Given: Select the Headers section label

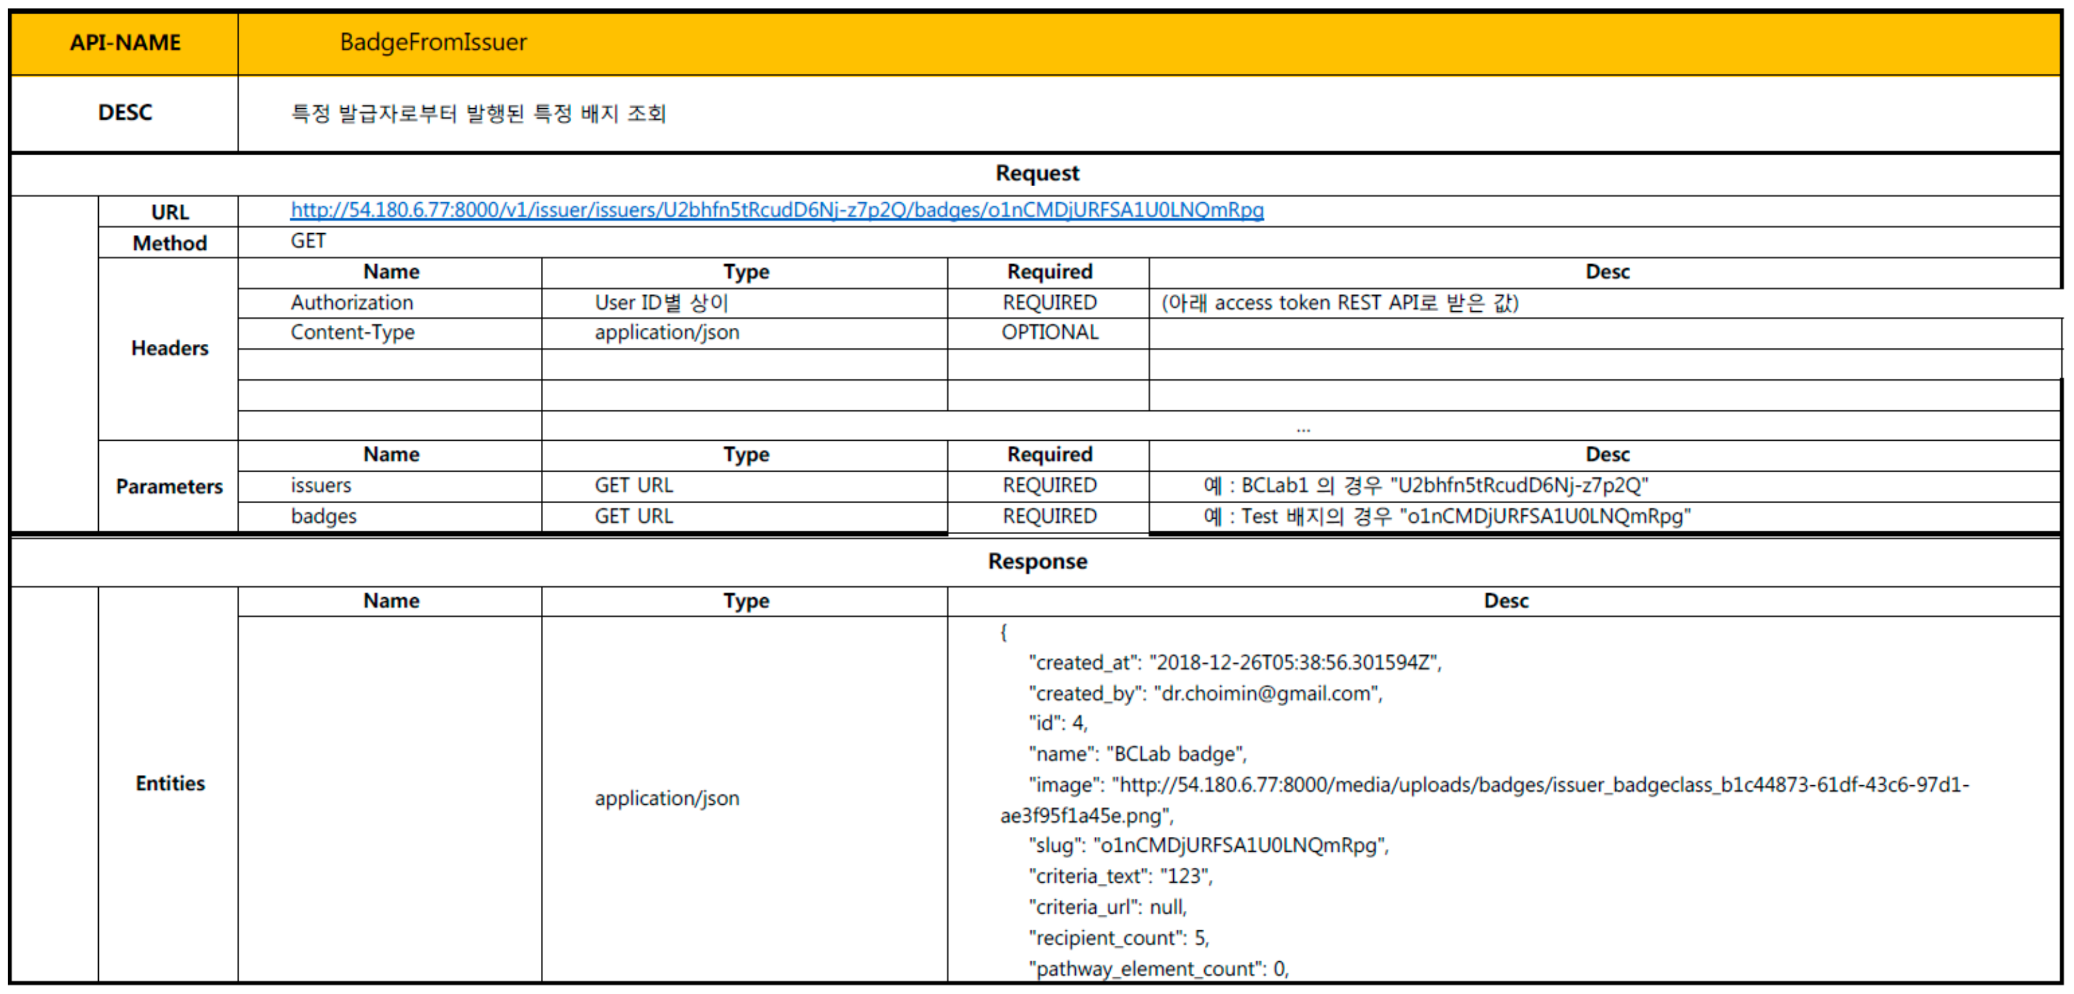Looking at the screenshot, I should click(169, 349).
